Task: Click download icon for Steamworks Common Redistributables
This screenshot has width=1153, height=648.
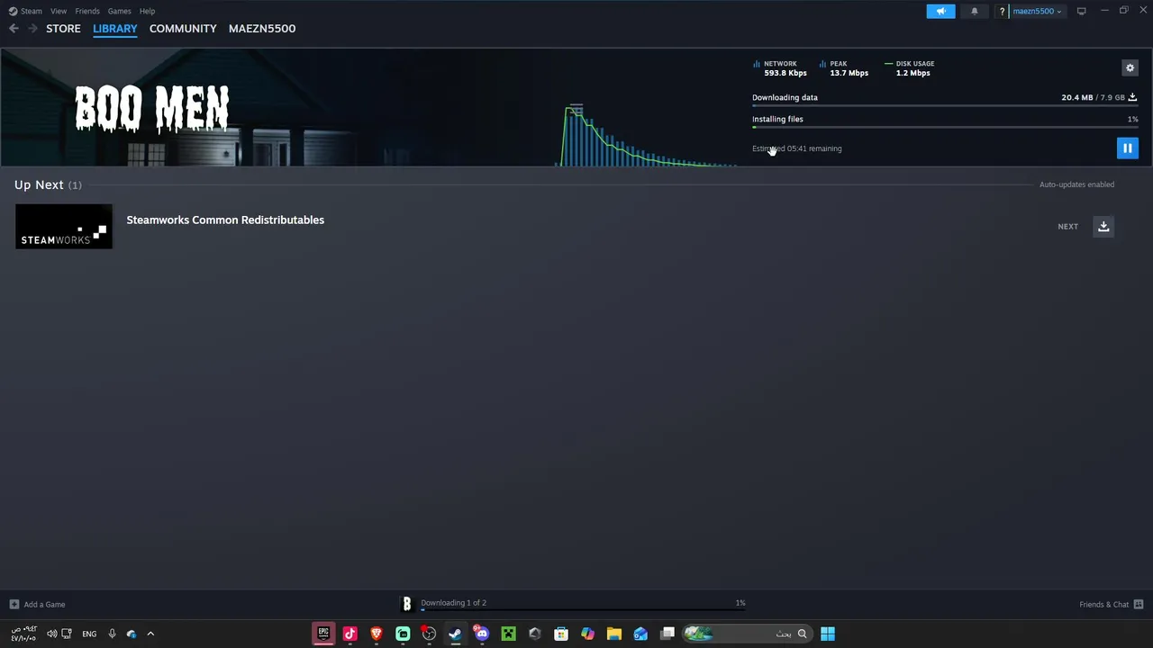Action: tap(1103, 226)
